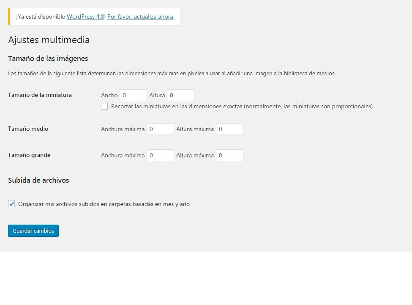Screen dimensions: 412x305
Task: Click the 'Ancho' label beside thumbnail width
Action: pyautogui.click(x=109, y=96)
